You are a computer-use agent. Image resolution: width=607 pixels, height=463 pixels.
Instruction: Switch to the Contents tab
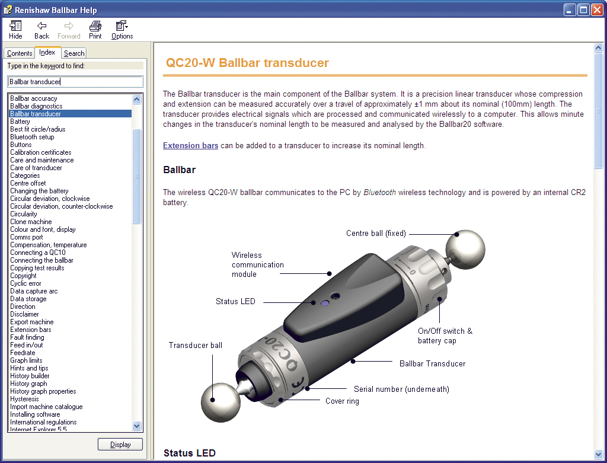click(x=20, y=53)
